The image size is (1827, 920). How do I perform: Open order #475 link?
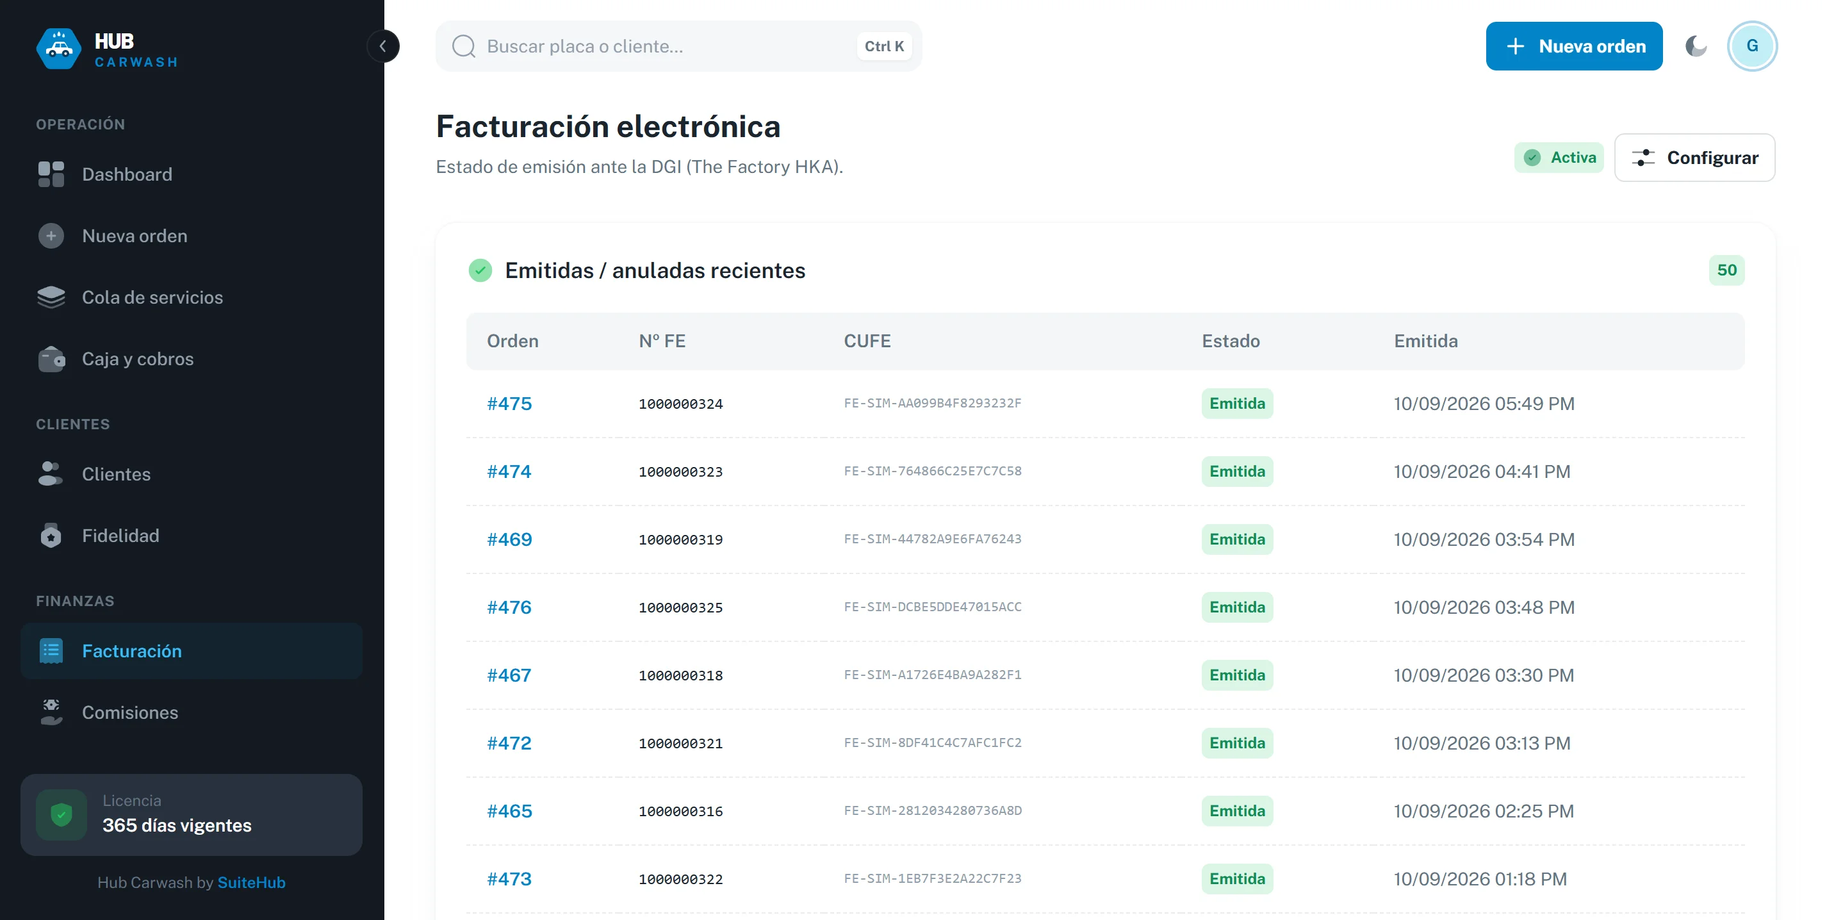pos(509,404)
